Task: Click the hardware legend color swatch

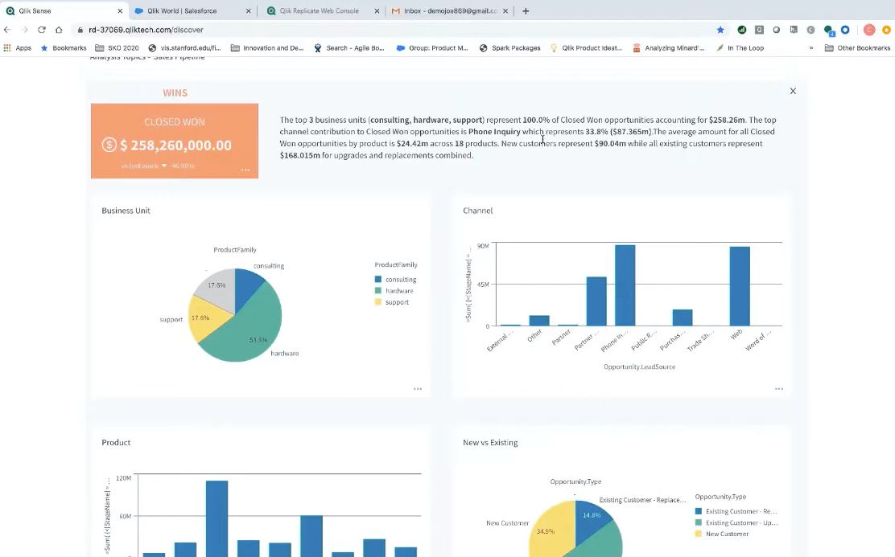Action: click(377, 291)
